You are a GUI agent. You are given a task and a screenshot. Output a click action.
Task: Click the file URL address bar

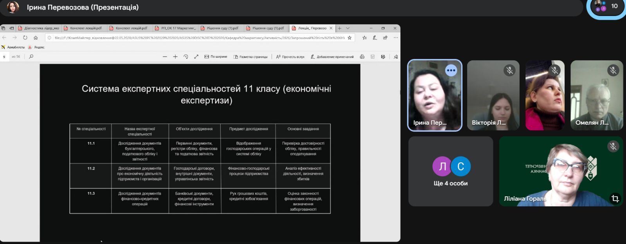(200, 38)
